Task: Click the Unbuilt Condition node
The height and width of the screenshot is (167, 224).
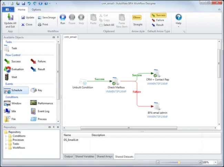Action: [x=83, y=83]
